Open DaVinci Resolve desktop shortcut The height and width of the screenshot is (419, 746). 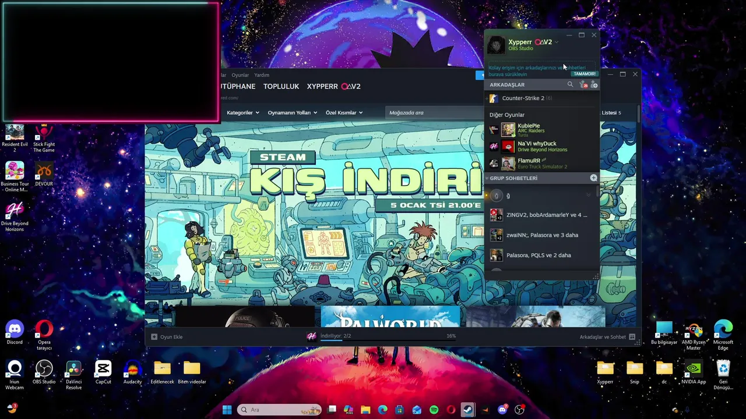point(73,375)
